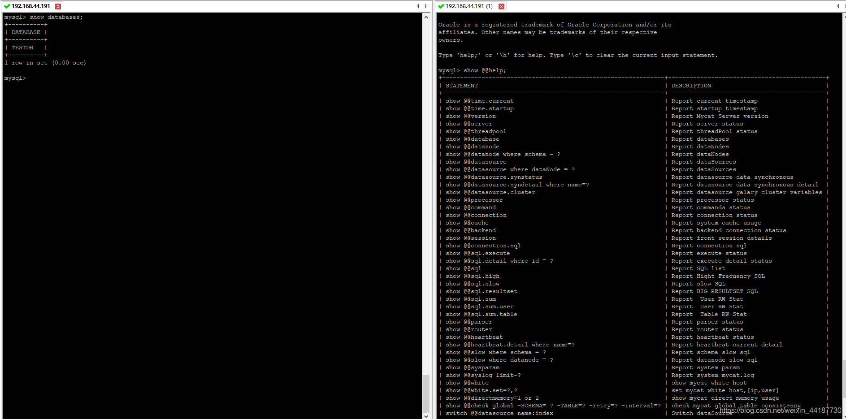Click green check icon on left session tab

click(x=7, y=6)
